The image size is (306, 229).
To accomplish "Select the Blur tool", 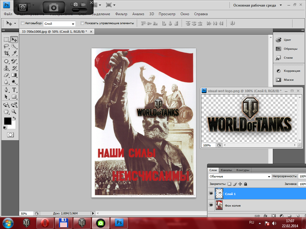I will 6,82.
